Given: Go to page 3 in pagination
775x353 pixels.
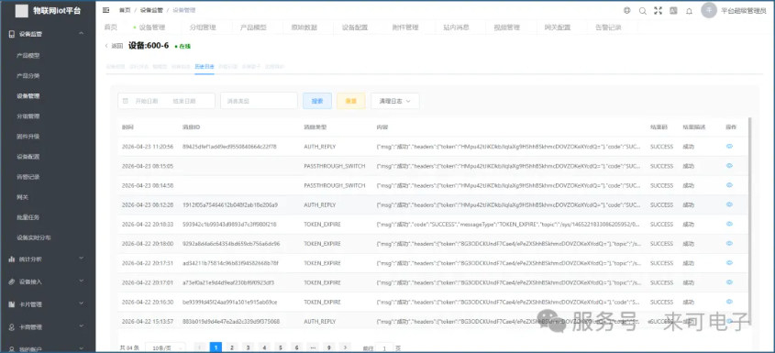Looking at the screenshot, I should (249, 347).
